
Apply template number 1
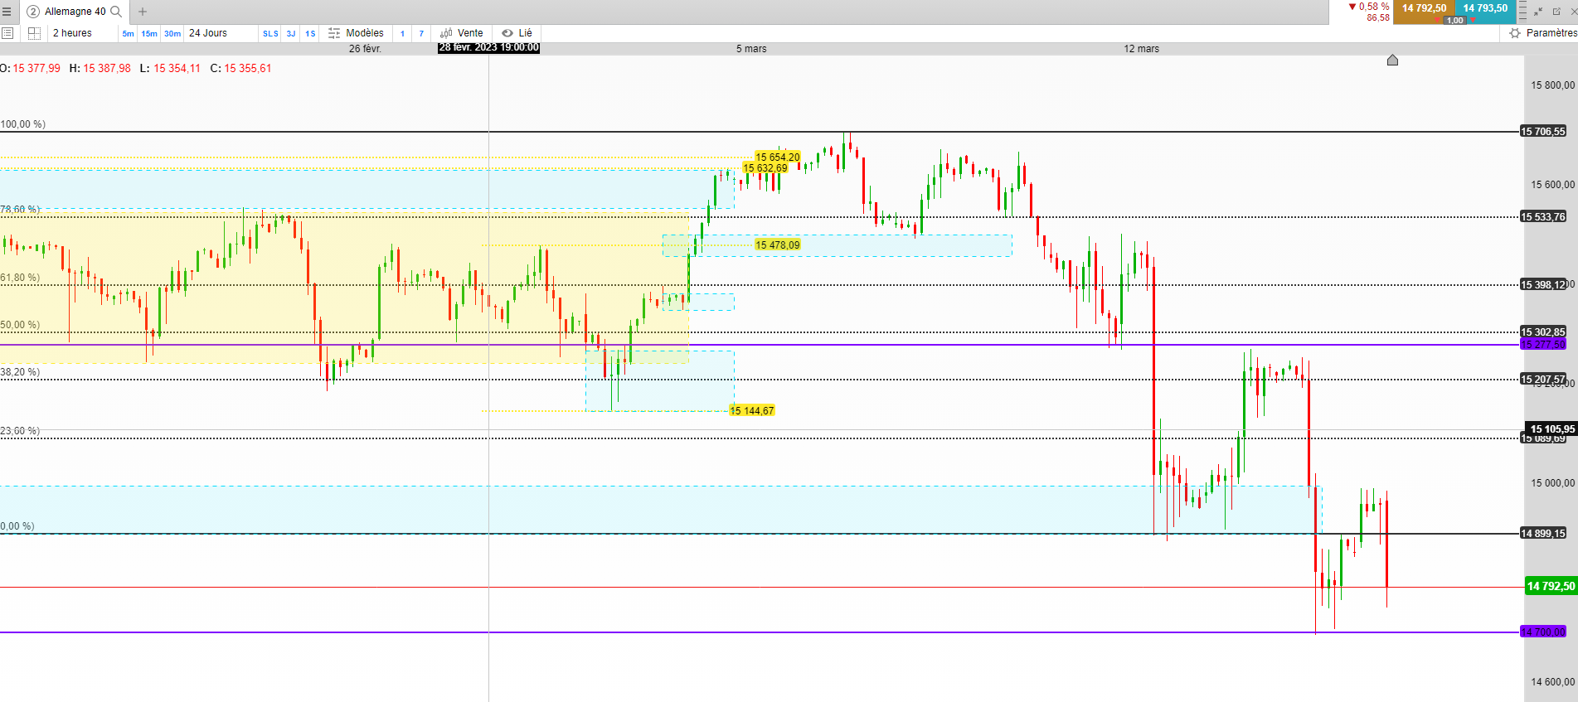[403, 34]
